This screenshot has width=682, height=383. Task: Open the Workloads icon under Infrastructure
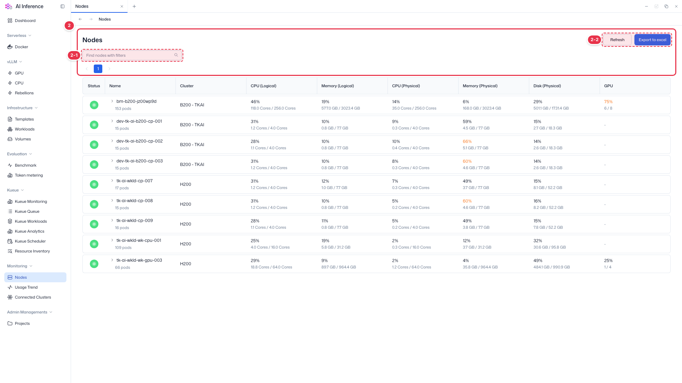coord(10,129)
